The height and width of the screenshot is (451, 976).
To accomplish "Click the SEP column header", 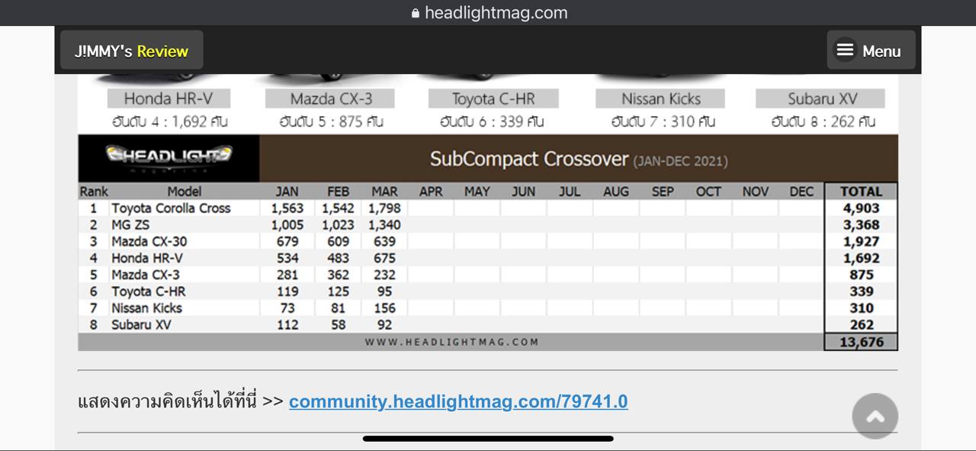I will 663,192.
